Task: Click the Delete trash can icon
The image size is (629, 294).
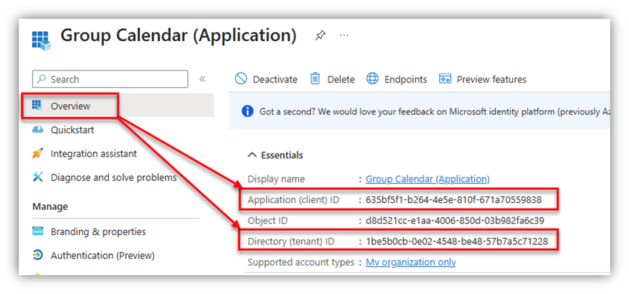Action: (315, 78)
